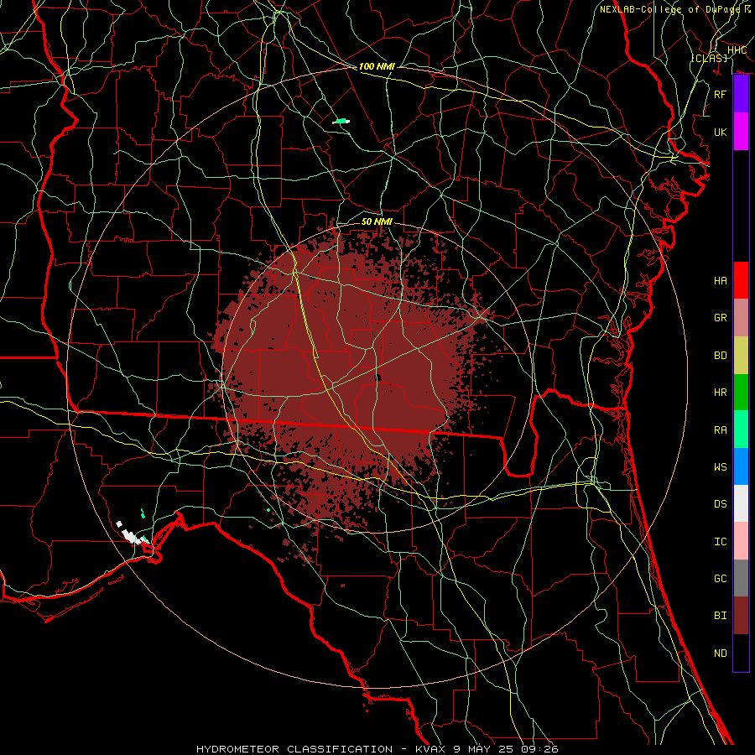Viewport: 755px width, 755px height.
Task: Select the IC light pink legend swatch
Action: pyautogui.click(x=741, y=541)
